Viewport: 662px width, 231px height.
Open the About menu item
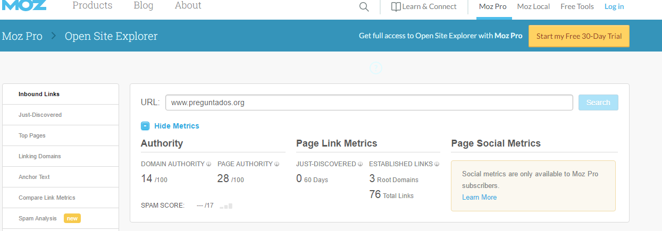coord(188,6)
